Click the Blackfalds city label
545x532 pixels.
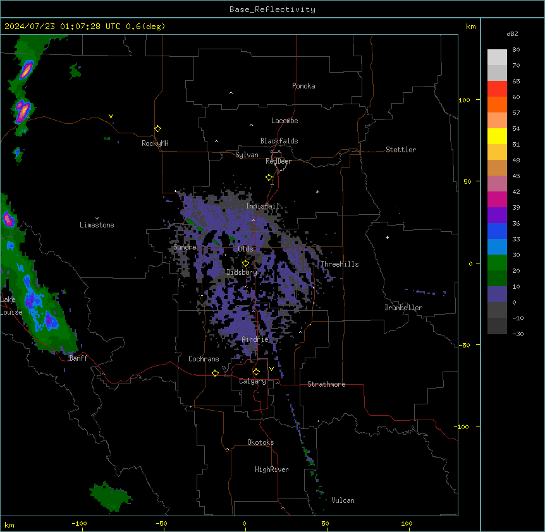279,141
